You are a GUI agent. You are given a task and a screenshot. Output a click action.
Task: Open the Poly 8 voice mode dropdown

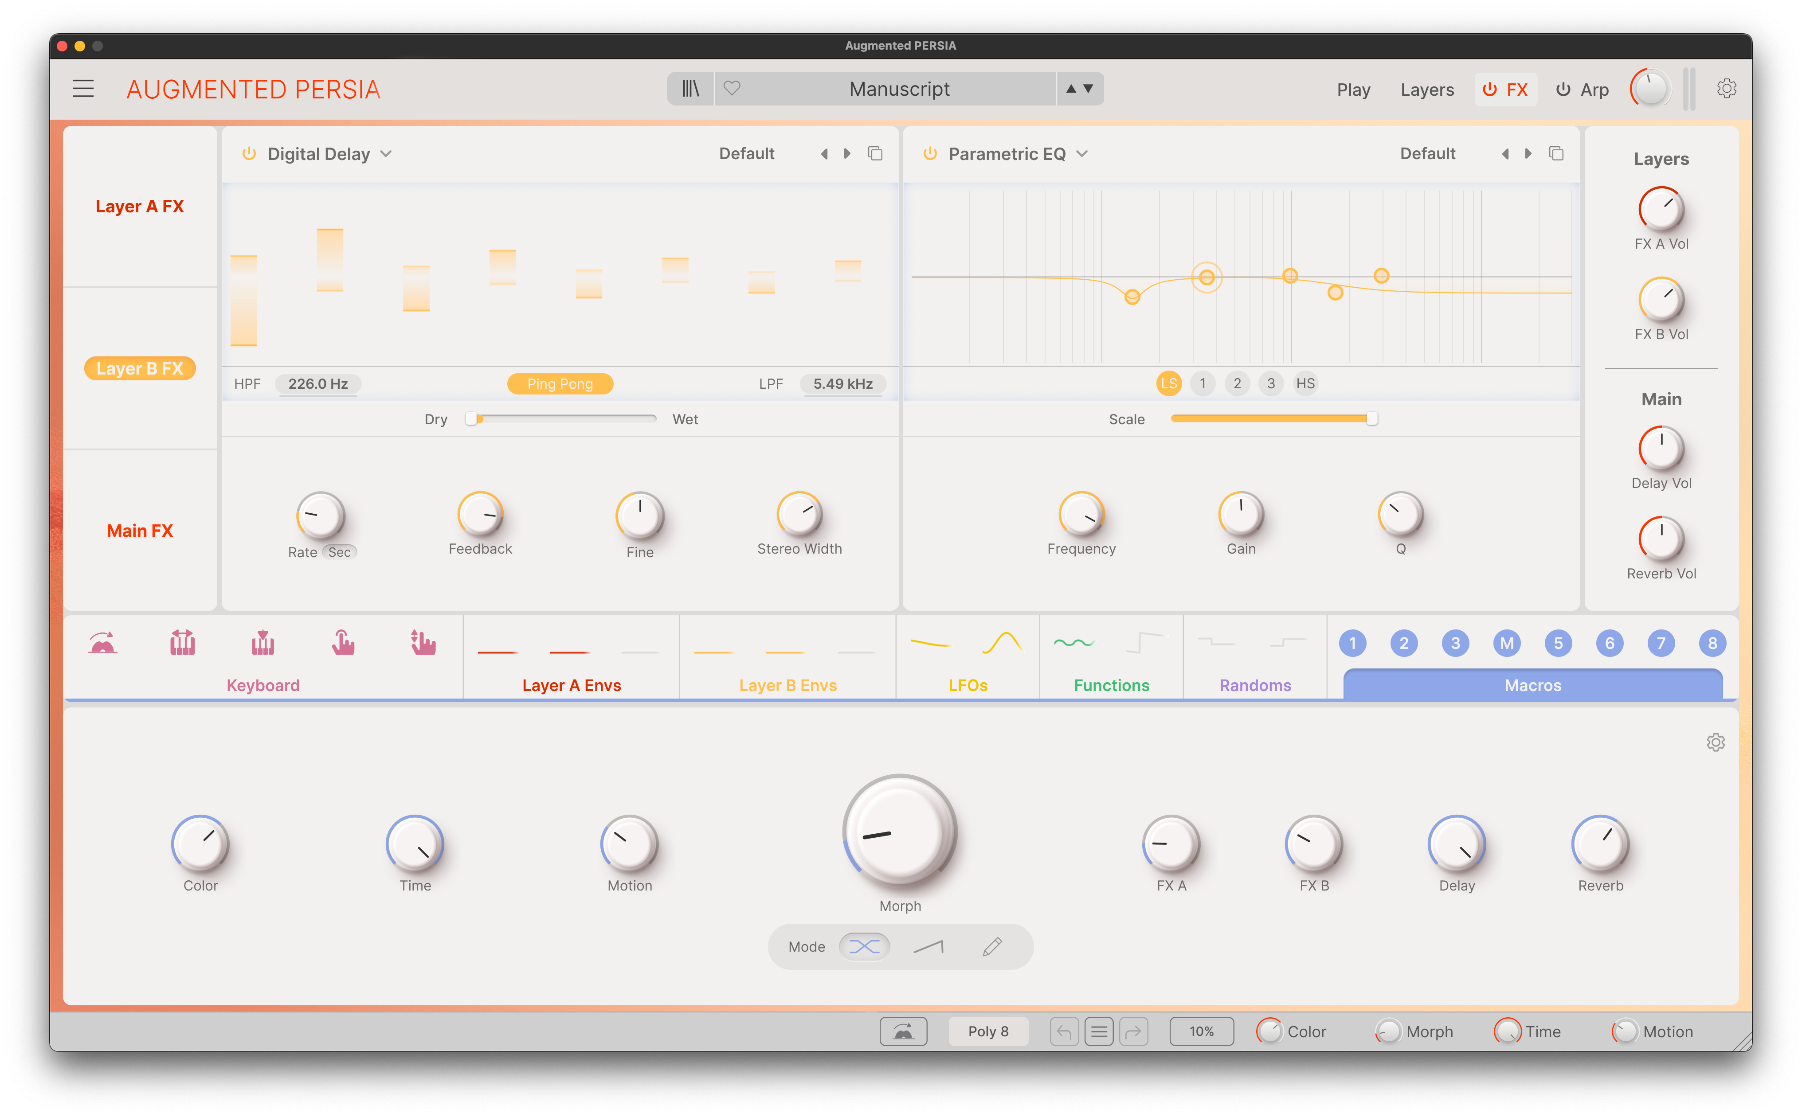(x=988, y=1031)
